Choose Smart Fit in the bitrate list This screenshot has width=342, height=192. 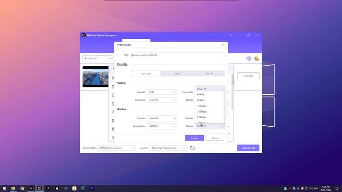(209, 89)
